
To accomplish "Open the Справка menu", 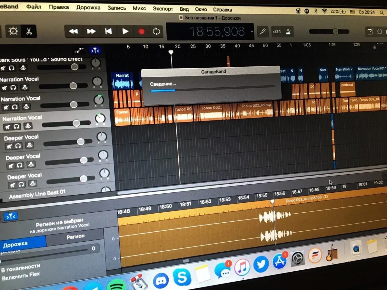I will pyautogui.click(x=223, y=10).
